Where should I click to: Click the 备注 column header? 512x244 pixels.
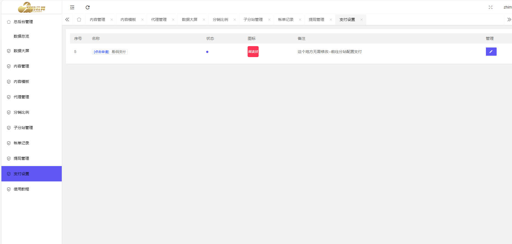[302, 38]
